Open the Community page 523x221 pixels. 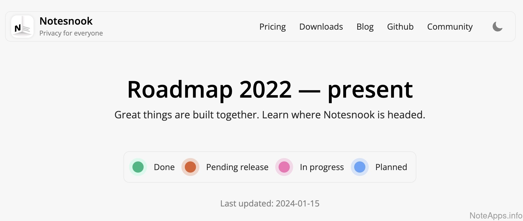point(450,27)
